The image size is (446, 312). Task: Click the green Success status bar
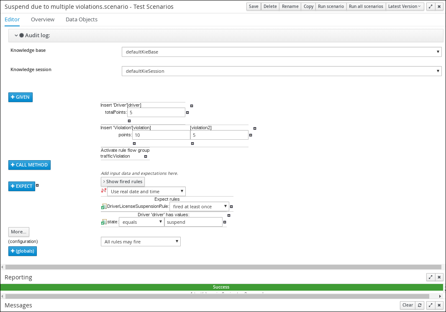pos(222,287)
